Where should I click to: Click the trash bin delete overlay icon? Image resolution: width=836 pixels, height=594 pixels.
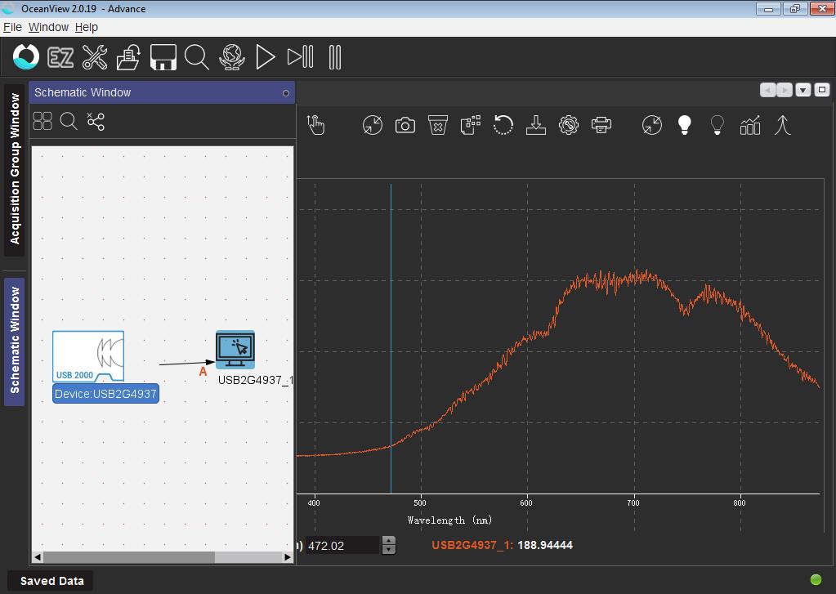[438, 125]
